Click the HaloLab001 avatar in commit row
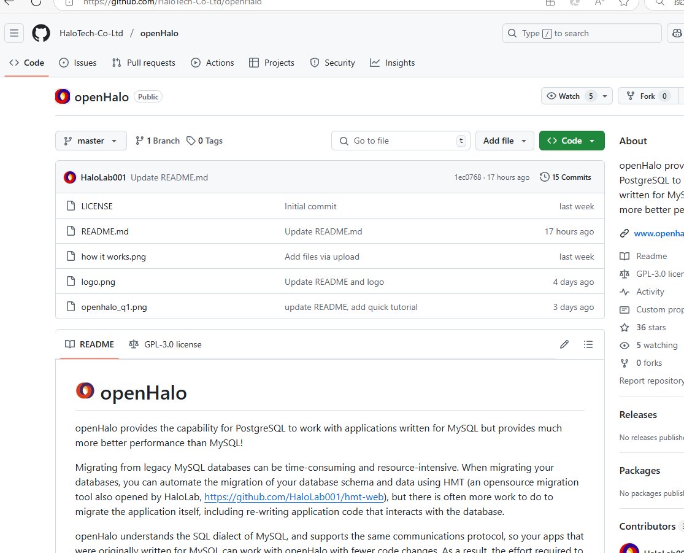684x553 pixels. point(70,177)
